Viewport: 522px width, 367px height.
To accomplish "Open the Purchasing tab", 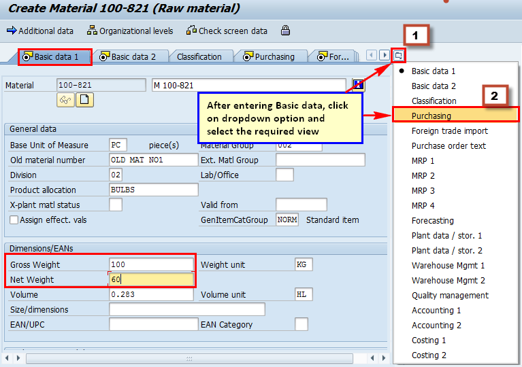I will tap(270, 57).
